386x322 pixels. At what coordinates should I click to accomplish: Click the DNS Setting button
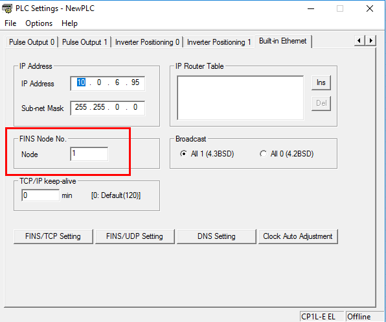pyautogui.click(x=216, y=236)
